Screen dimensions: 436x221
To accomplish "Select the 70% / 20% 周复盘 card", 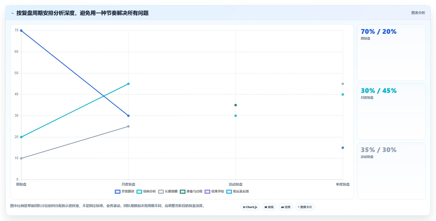I will tap(391, 53).
